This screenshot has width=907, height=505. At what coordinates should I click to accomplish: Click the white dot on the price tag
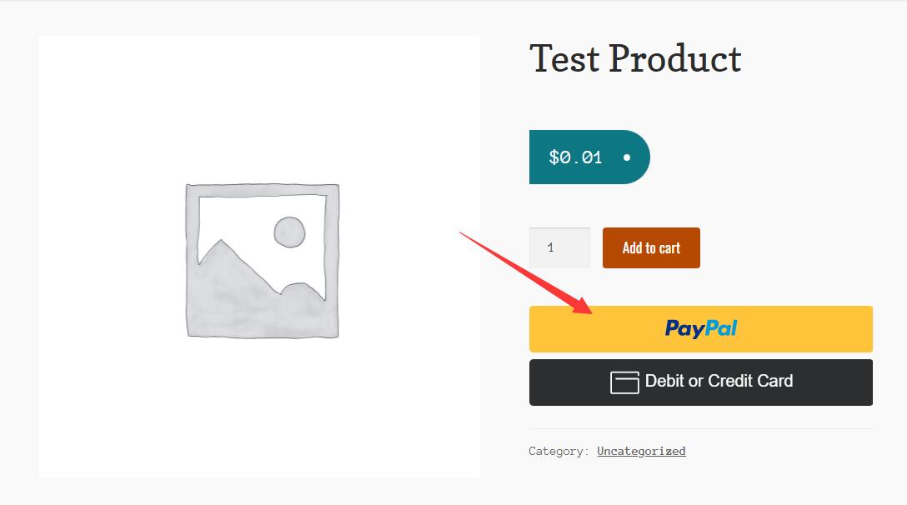[626, 157]
